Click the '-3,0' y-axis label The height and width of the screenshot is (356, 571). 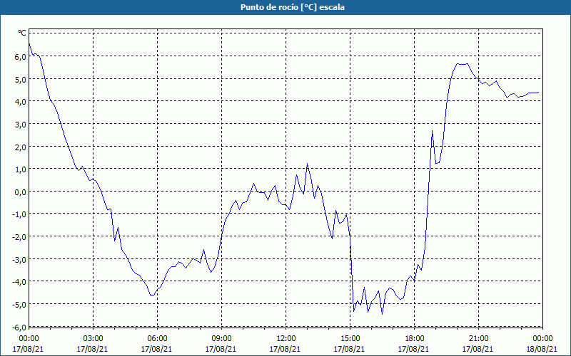[x=19, y=259]
